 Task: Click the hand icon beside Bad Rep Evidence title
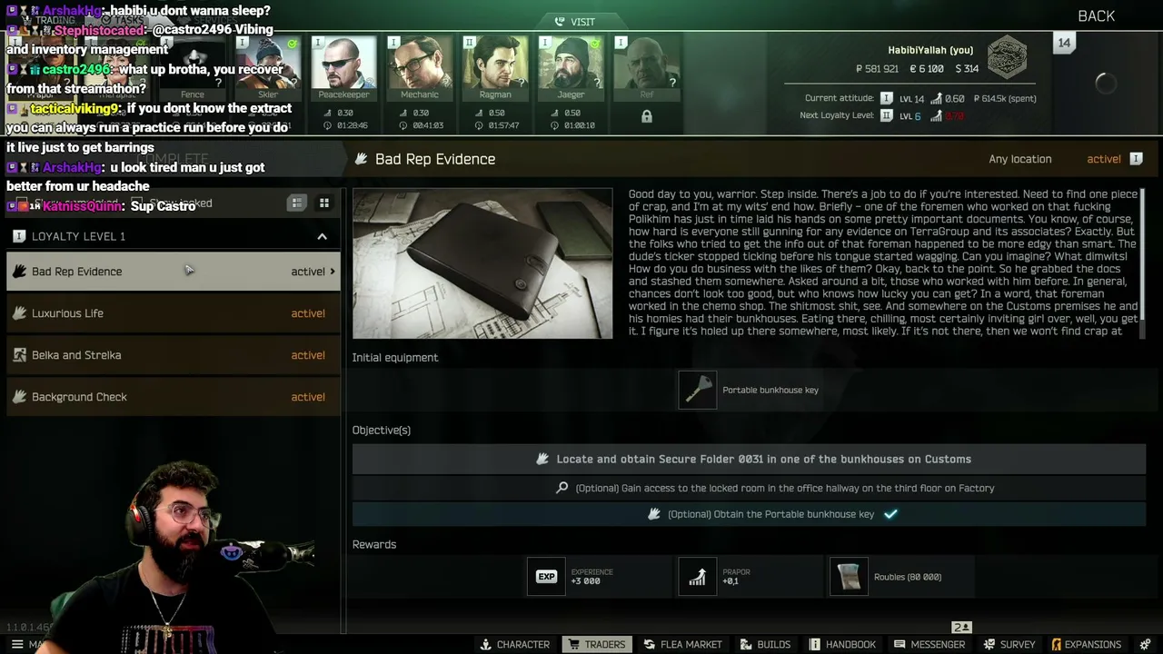(x=362, y=159)
